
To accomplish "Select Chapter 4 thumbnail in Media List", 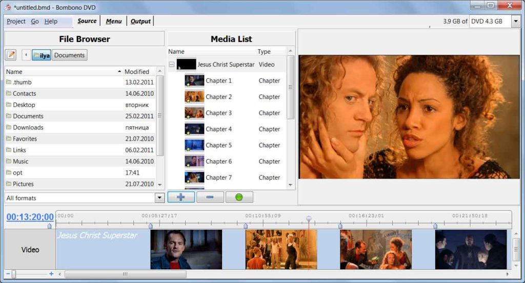I will coord(194,129).
